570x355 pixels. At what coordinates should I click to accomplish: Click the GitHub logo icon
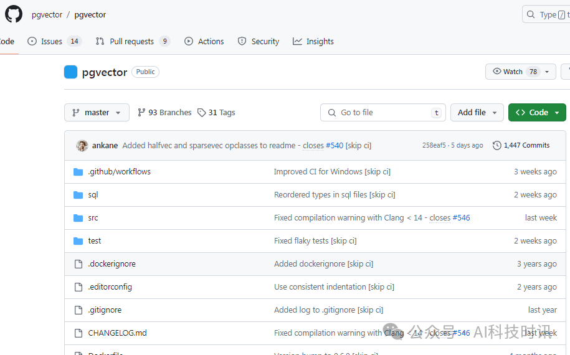14,14
